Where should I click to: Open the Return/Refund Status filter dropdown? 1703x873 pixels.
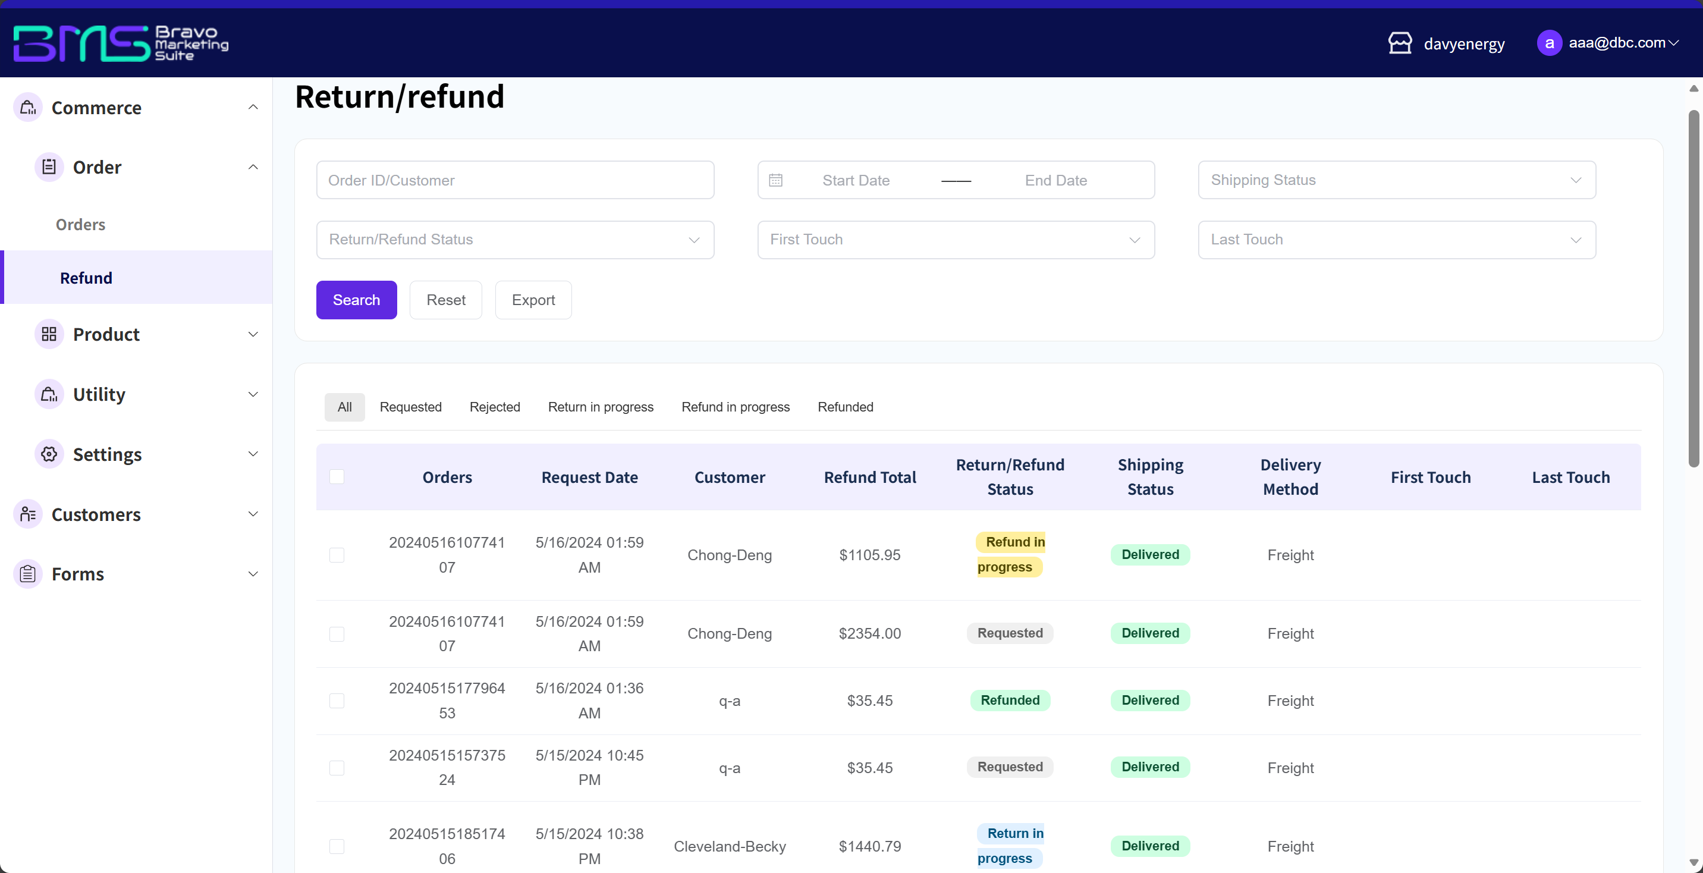click(x=514, y=240)
